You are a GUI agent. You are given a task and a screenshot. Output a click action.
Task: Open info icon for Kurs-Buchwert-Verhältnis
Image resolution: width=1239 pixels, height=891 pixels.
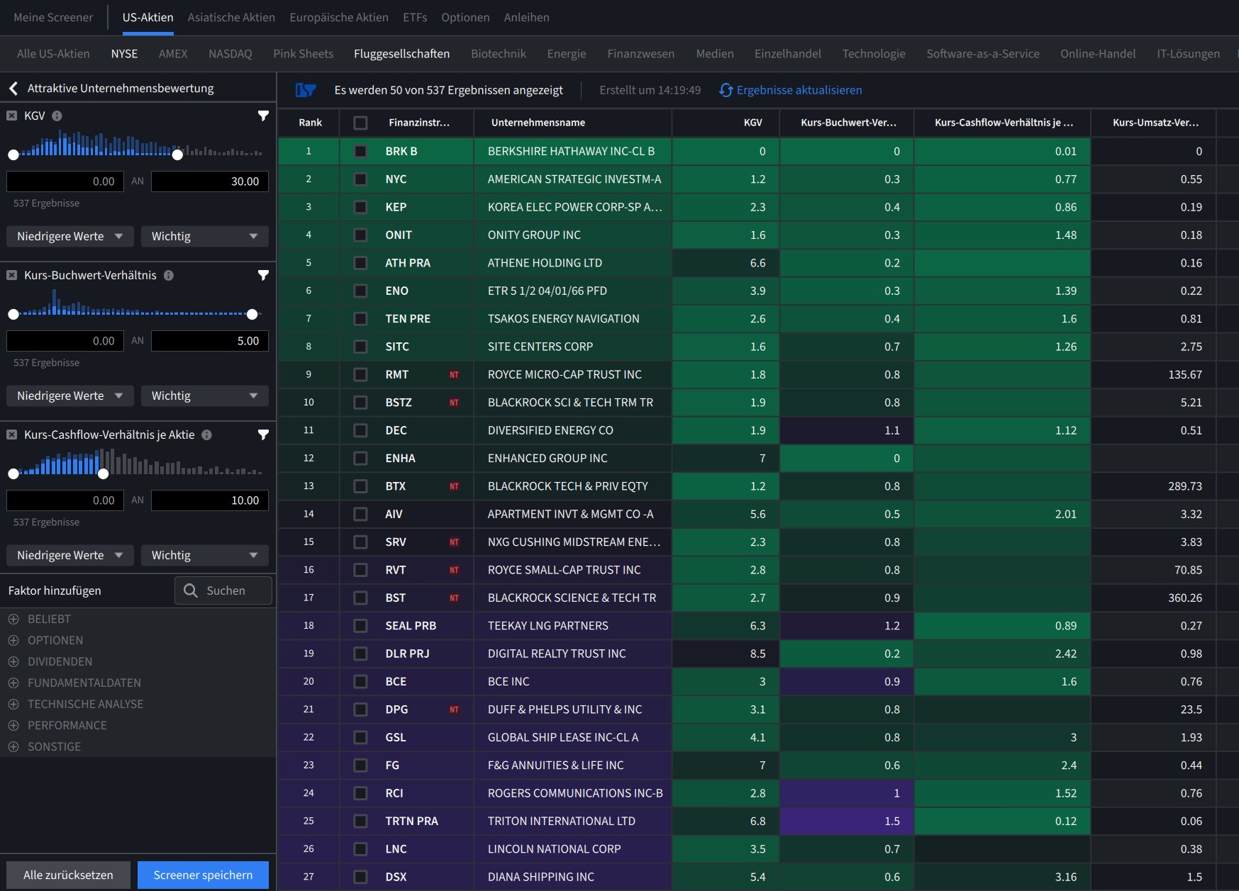169,275
